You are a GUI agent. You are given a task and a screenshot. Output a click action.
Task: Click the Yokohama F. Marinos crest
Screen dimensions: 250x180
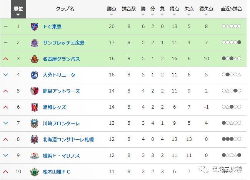35,156
